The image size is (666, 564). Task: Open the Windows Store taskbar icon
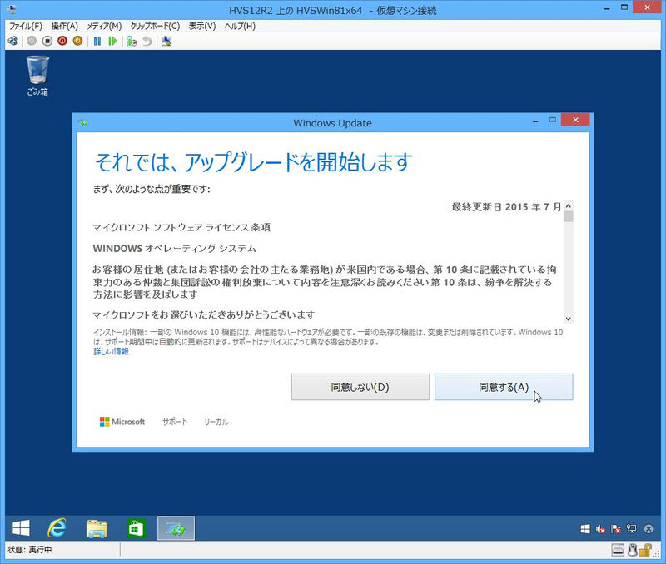pyautogui.click(x=136, y=528)
